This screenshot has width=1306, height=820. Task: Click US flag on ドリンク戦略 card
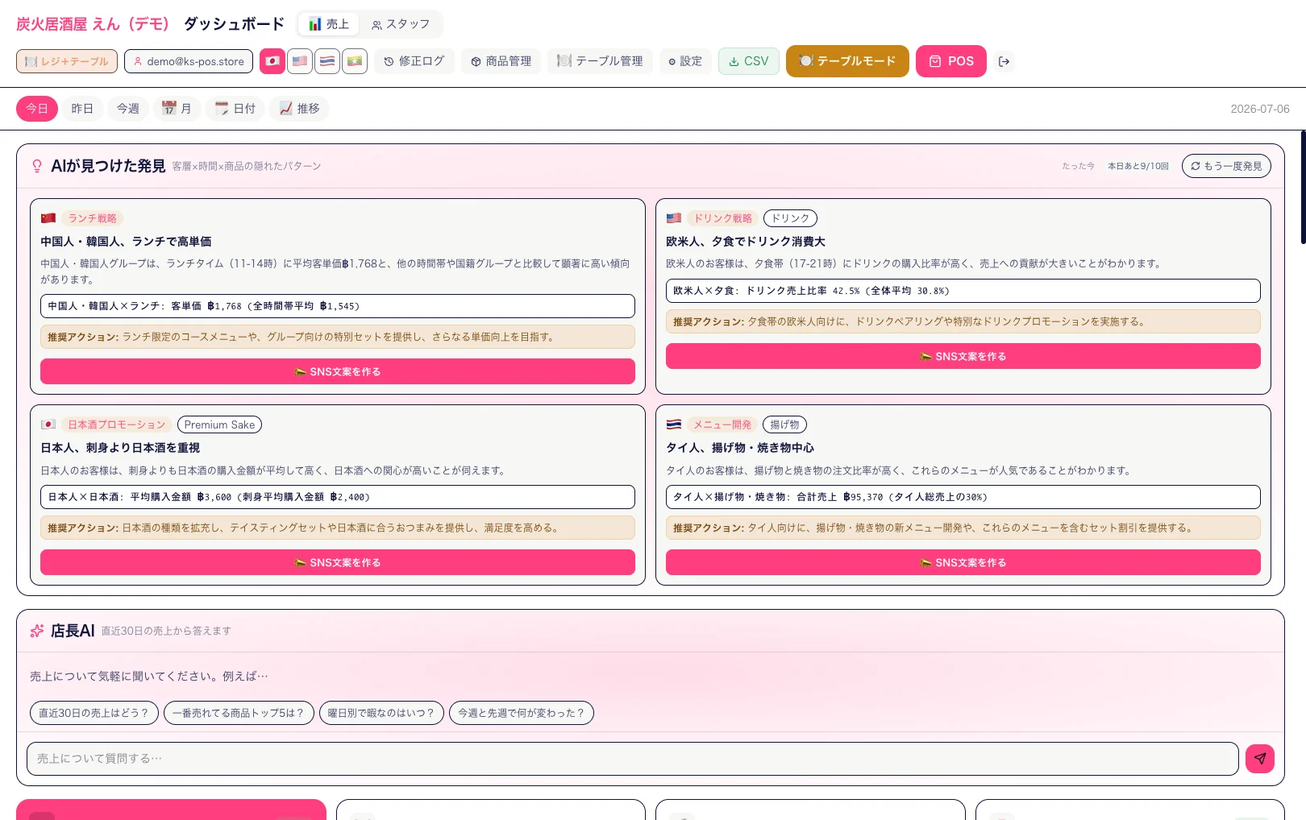[674, 218]
